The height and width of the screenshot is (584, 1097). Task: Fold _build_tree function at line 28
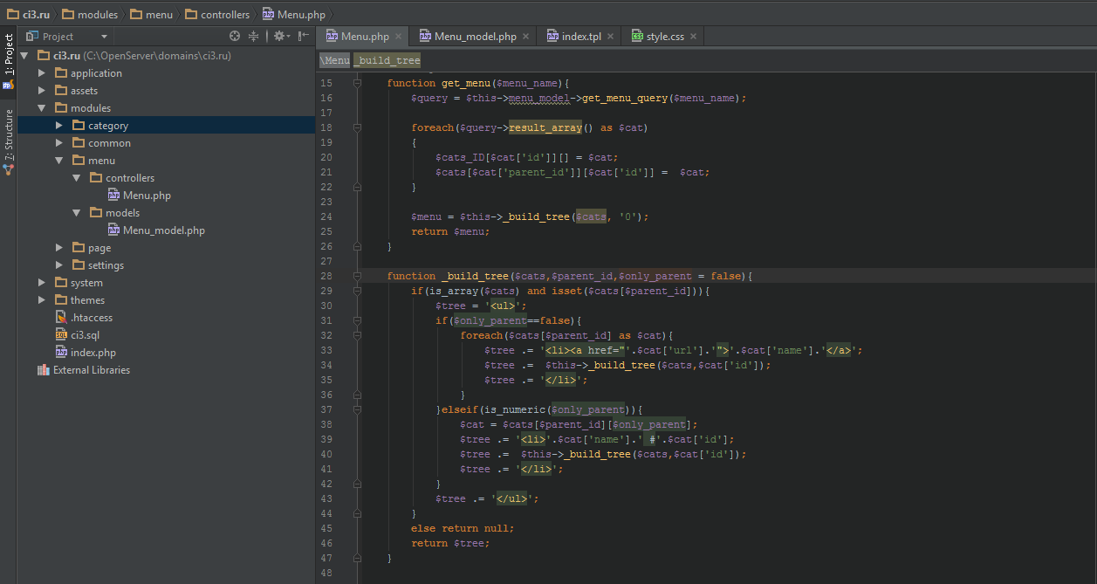[358, 276]
